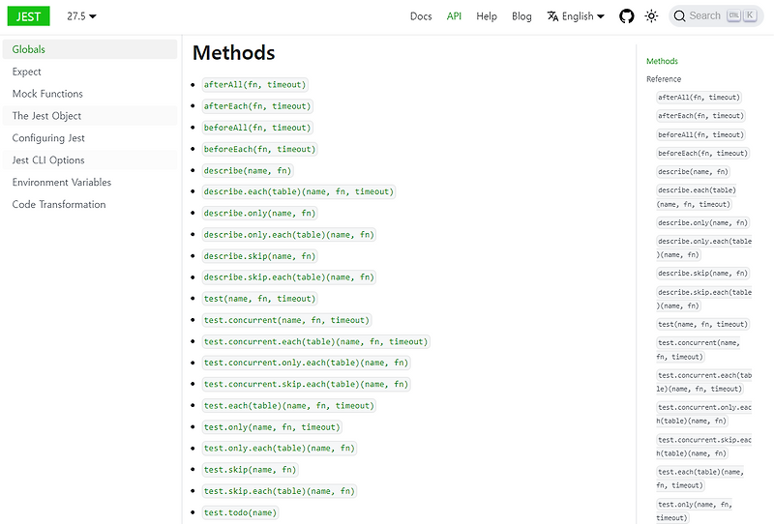
Task: Go to the Docs navbar item
Action: click(x=421, y=16)
